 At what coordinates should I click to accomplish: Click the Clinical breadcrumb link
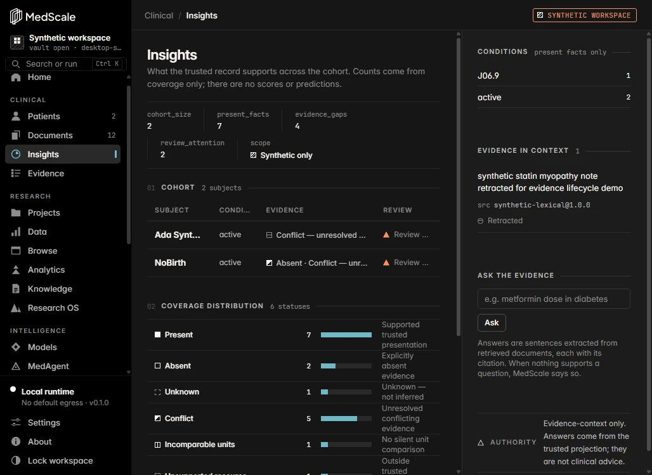coord(159,15)
